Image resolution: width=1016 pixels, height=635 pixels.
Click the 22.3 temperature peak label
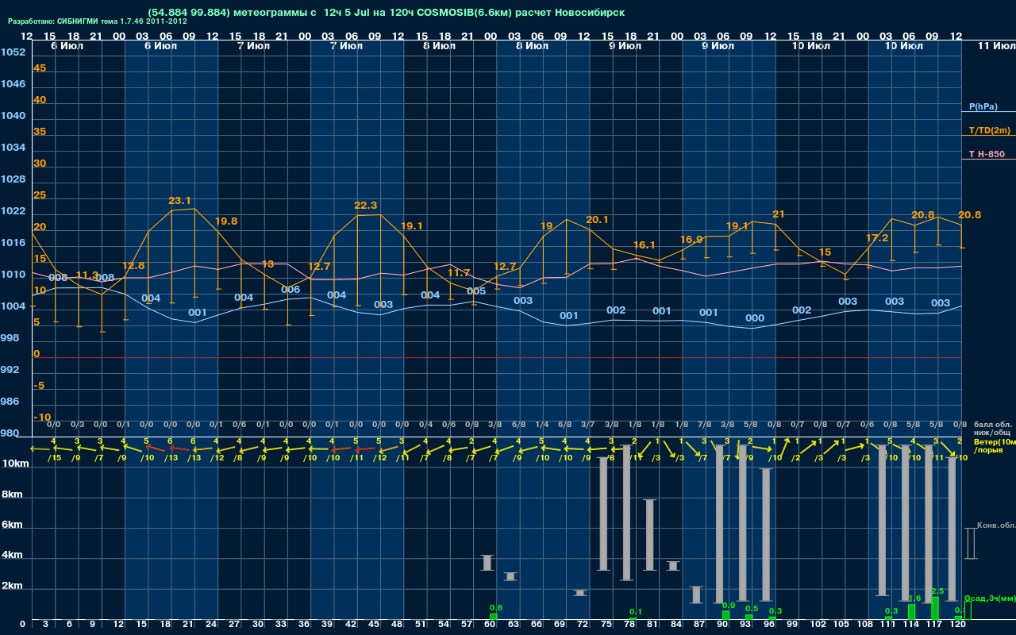coord(365,205)
